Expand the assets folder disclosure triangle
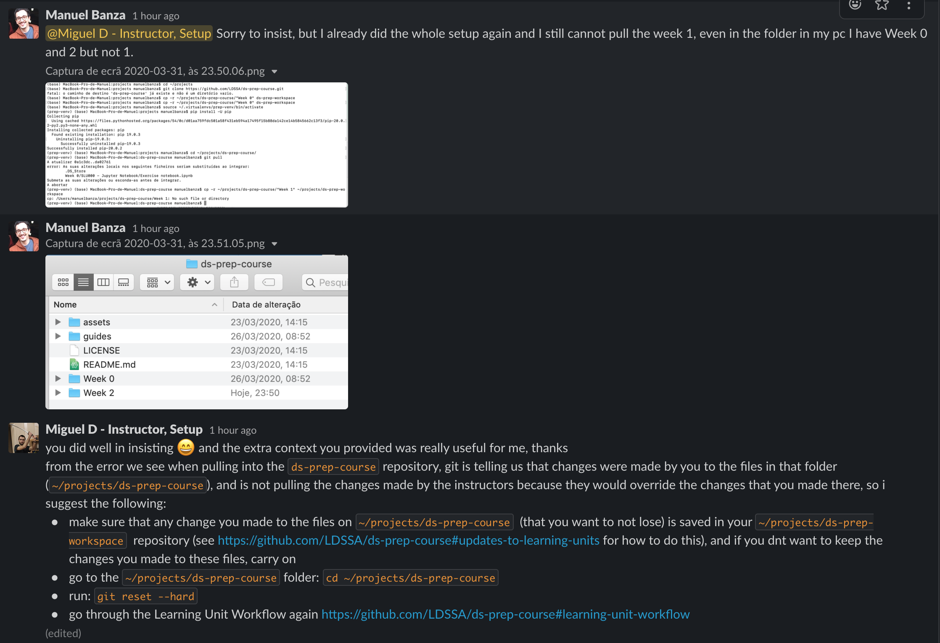The height and width of the screenshot is (643, 940). click(x=58, y=322)
